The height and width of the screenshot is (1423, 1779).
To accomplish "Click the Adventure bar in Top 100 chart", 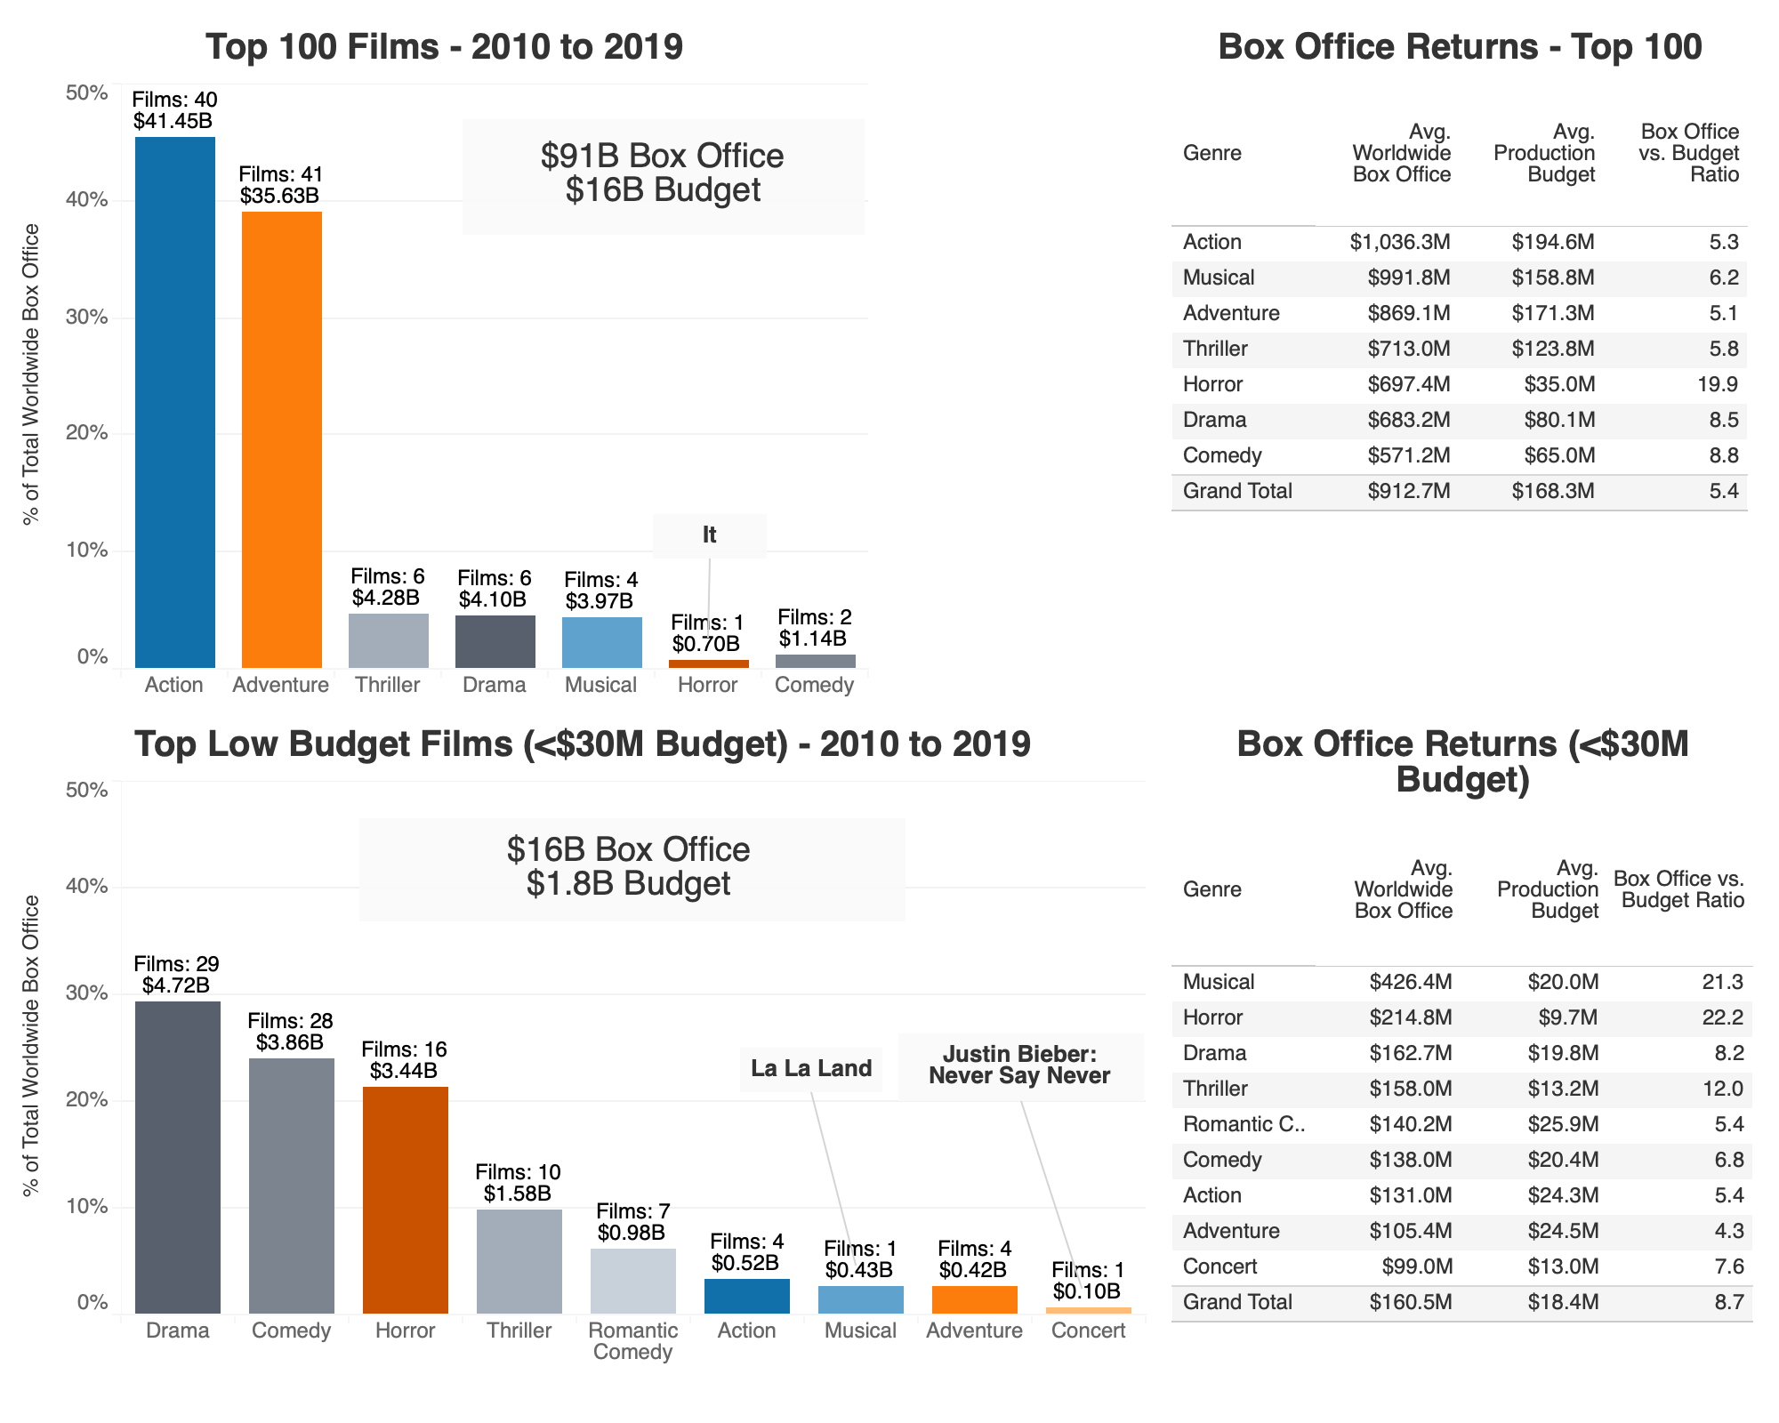I will coord(281,436).
